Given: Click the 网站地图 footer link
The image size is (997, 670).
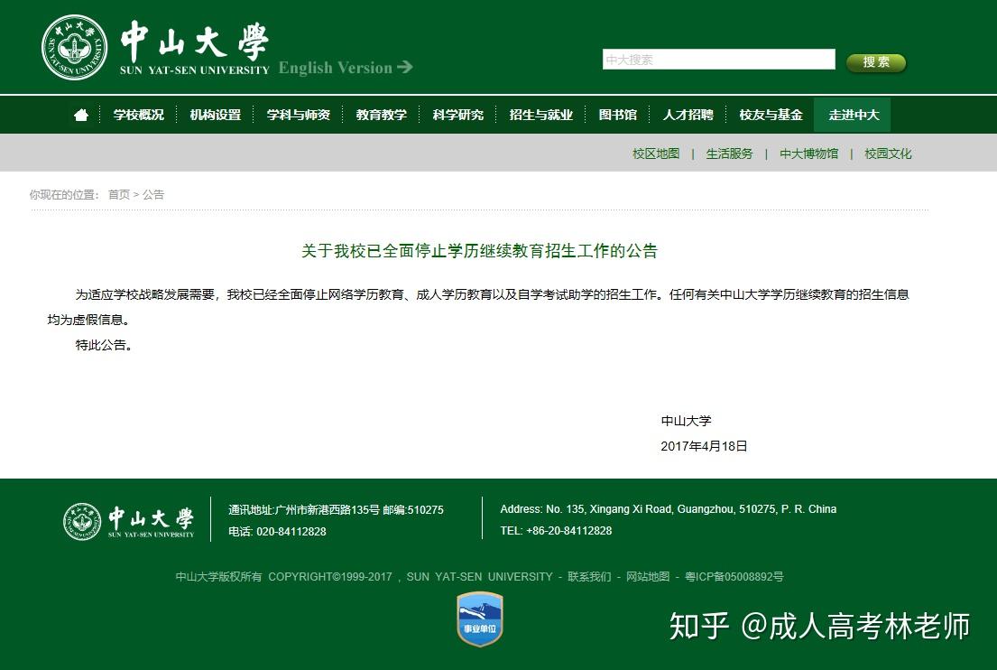Looking at the screenshot, I should [x=648, y=576].
